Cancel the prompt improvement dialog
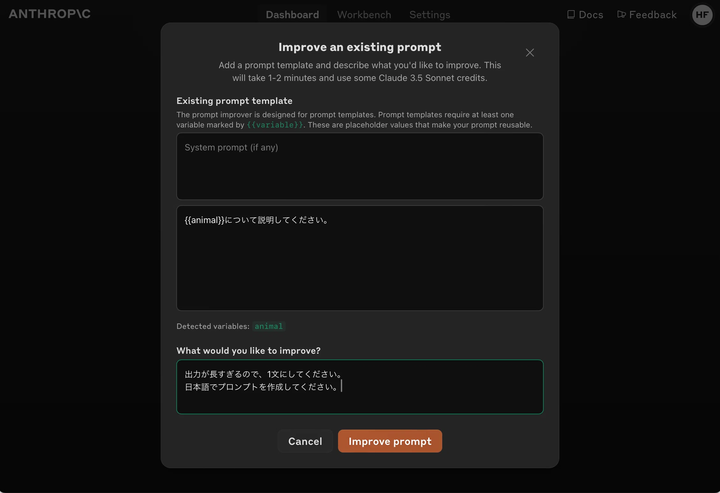Image resolution: width=720 pixels, height=493 pixels. tap(305, 441)
